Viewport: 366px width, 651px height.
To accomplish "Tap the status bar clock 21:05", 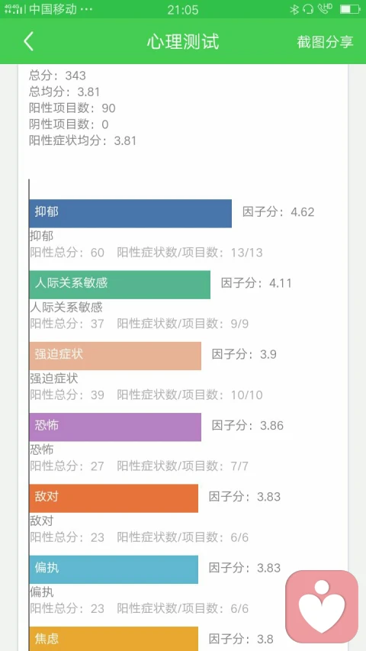I will pyautogui.click(x=183, y=10).
